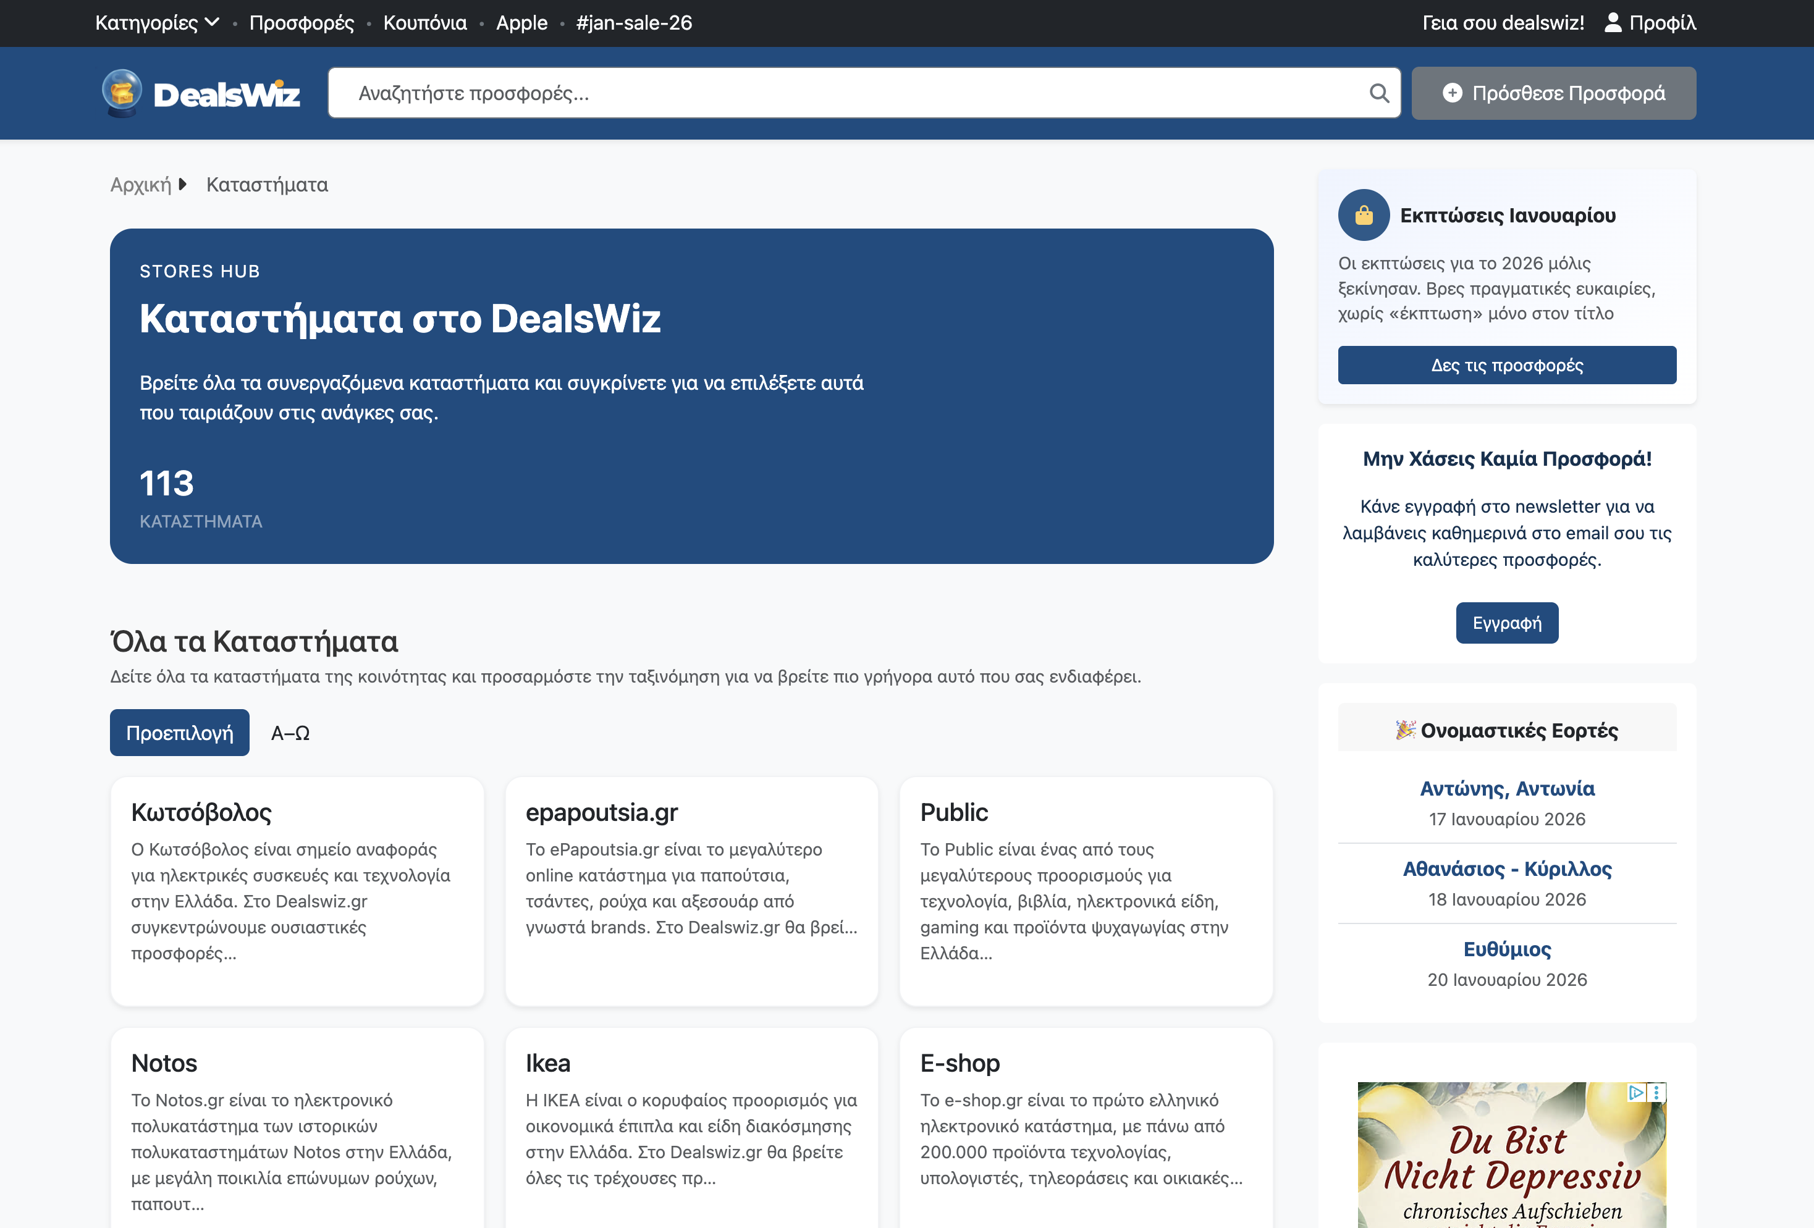1814x1228 pixels.
Task: Click the breadcrumb arrow next to Αρχική
Action: coord(184,184)
